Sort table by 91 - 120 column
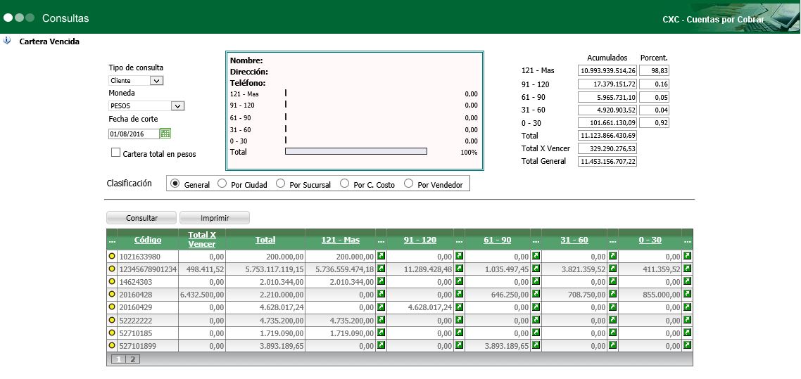The width and height of the screenshot is (801, 379). pyautogui.click(x=420, y=240)
